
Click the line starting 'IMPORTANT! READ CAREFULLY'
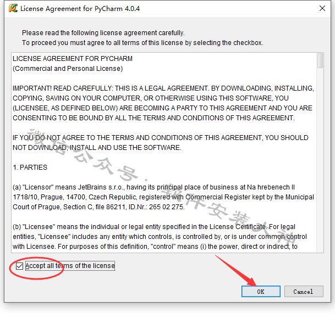tap(163, 88)
